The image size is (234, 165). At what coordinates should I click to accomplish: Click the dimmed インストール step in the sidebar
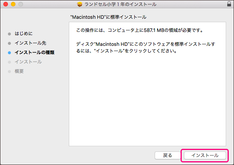tap(28, 62)
